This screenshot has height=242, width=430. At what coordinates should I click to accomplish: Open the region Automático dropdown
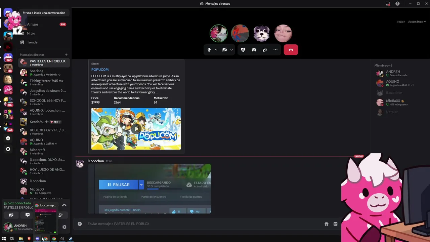(x=417, y=22)
